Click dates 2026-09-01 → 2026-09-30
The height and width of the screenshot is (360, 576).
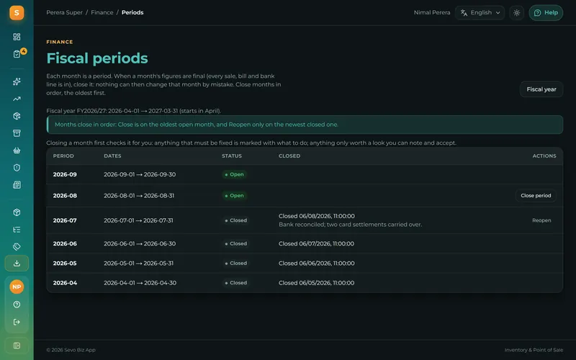click(x=140, y=174)
